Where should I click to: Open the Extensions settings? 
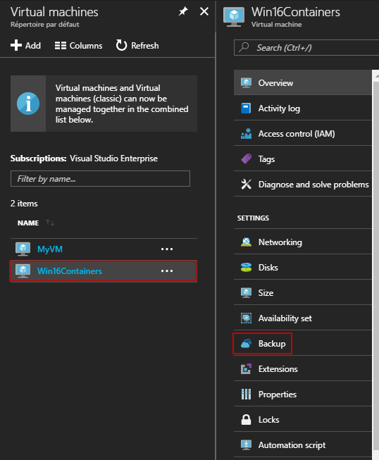coord(303,368)
